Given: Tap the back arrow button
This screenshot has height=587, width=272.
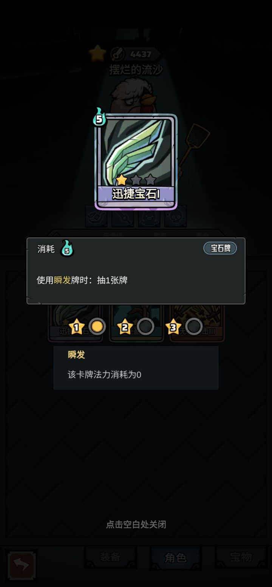Looking at the screenshot, I should (x=22, y=565).
